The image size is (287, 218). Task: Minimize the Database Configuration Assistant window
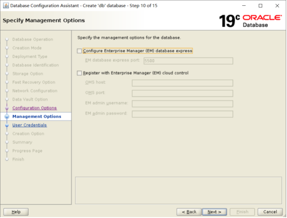click(x=244, y=6)
